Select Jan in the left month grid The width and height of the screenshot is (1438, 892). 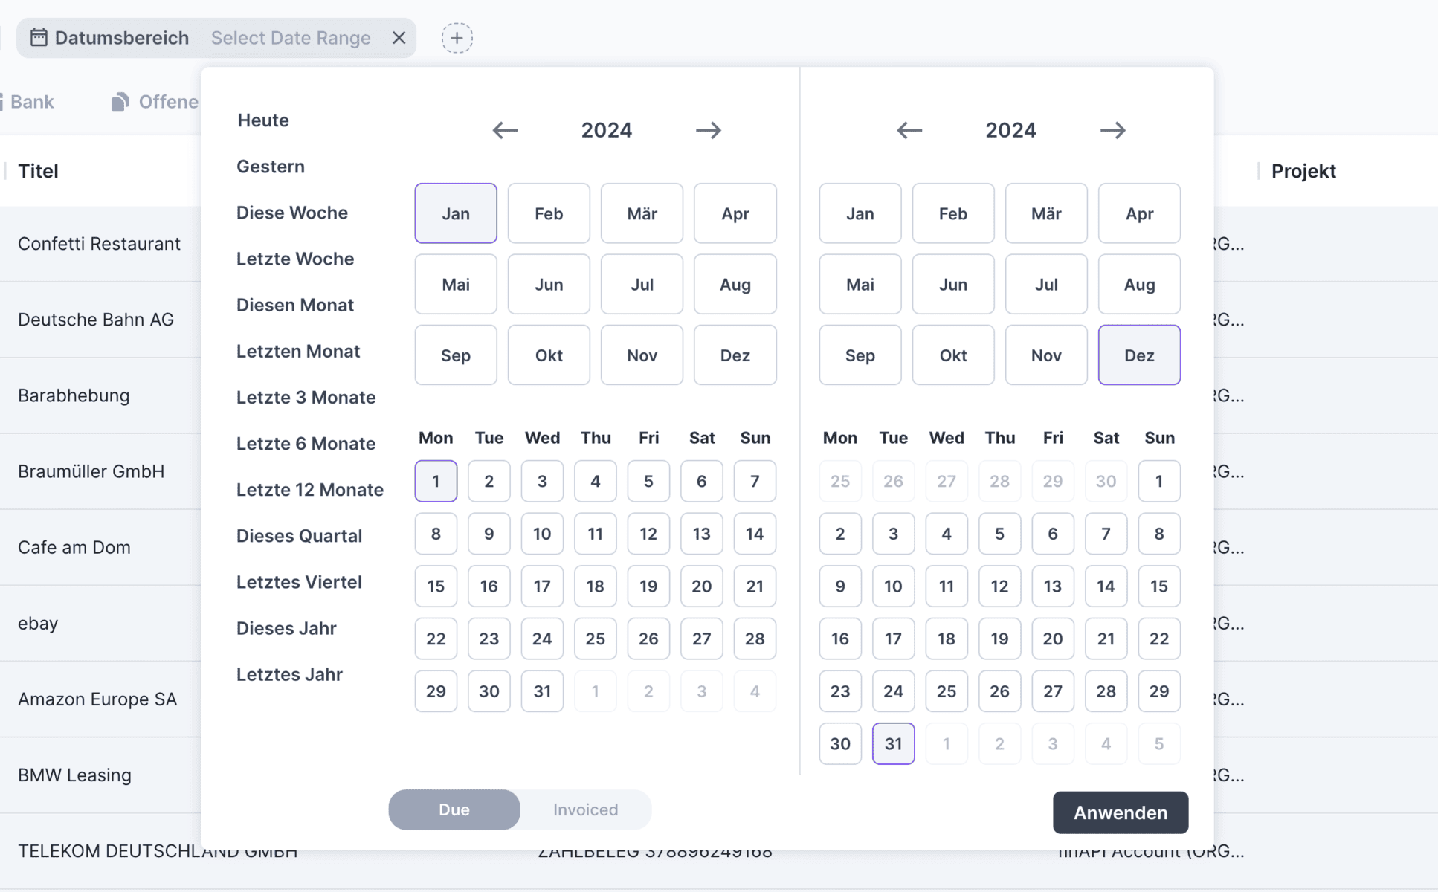[456, 213]
